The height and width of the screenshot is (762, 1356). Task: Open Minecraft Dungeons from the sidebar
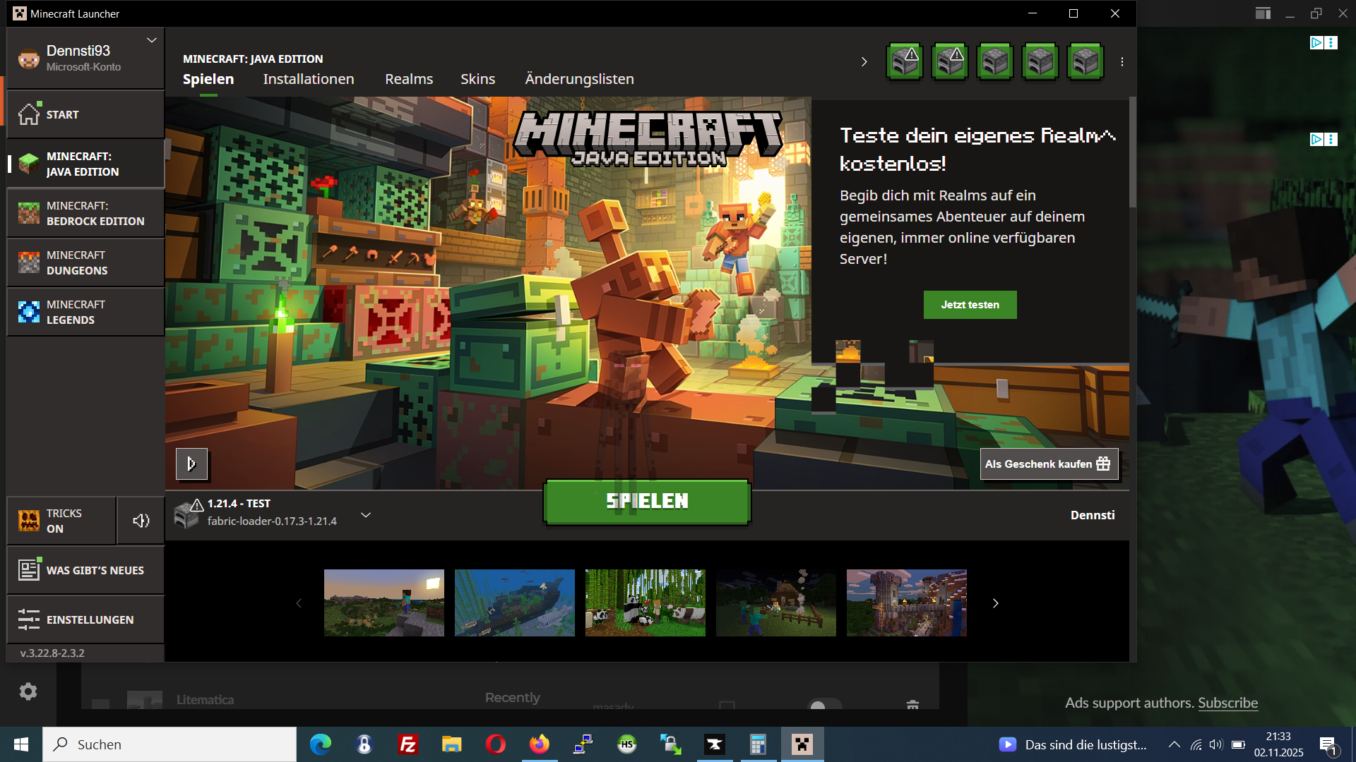click(x=85, y=262)
